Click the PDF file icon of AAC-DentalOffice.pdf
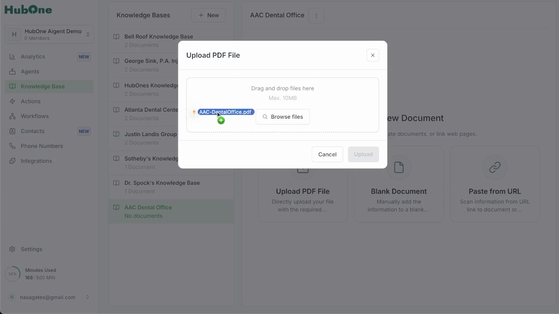The image size is (559, 314). [194, 112]
